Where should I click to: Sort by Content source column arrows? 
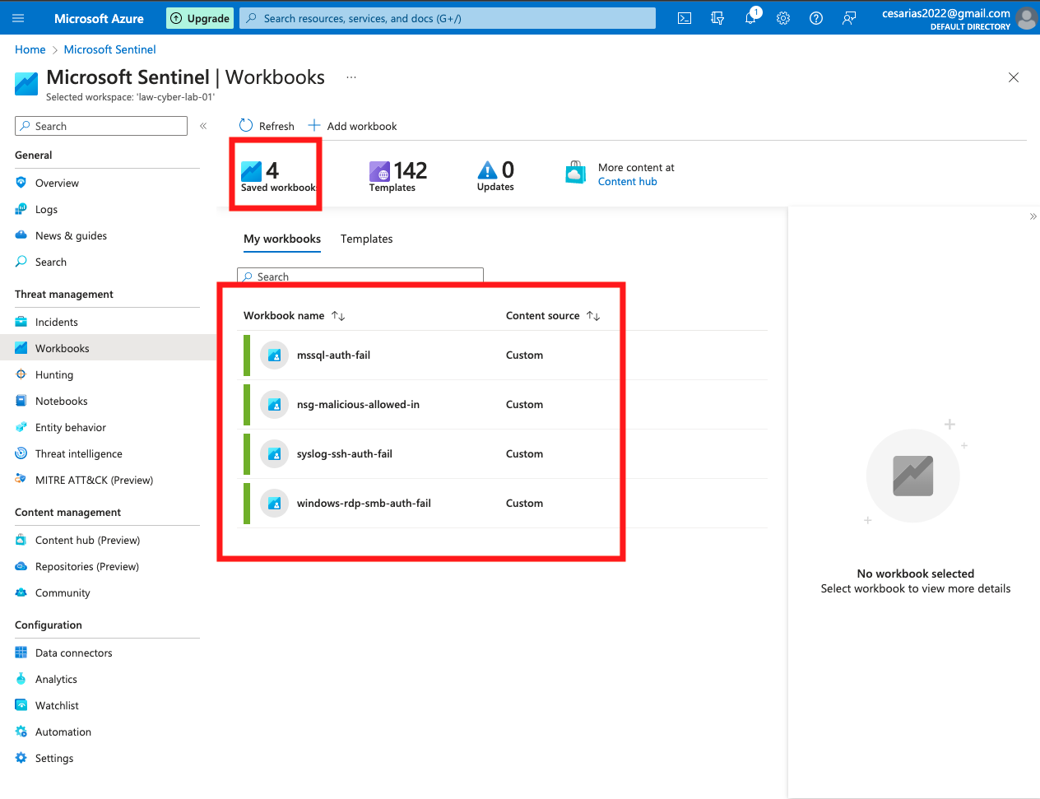point(593,316)
